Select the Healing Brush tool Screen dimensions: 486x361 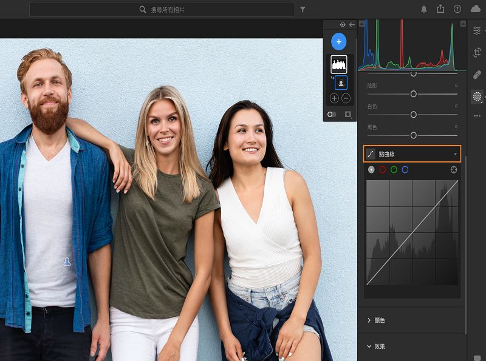477,75
